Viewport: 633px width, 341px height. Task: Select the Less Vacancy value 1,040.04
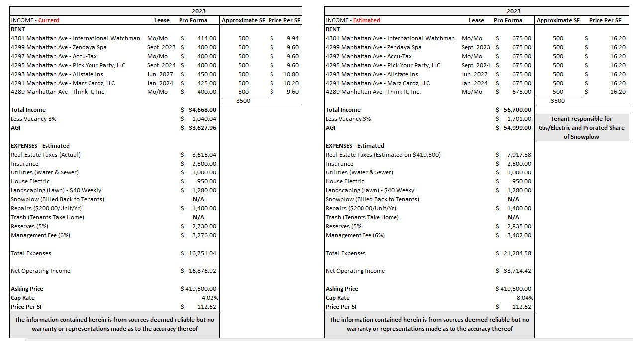point(204,119)
